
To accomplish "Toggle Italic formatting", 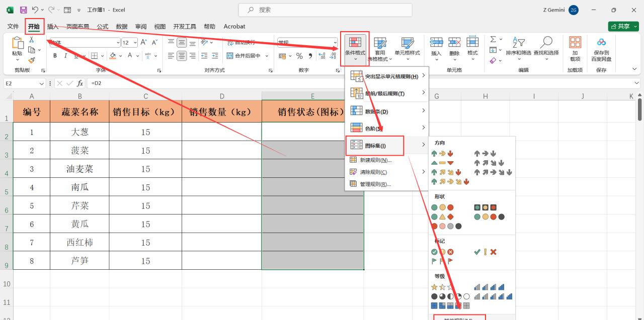I will click(x=65, y=56).
